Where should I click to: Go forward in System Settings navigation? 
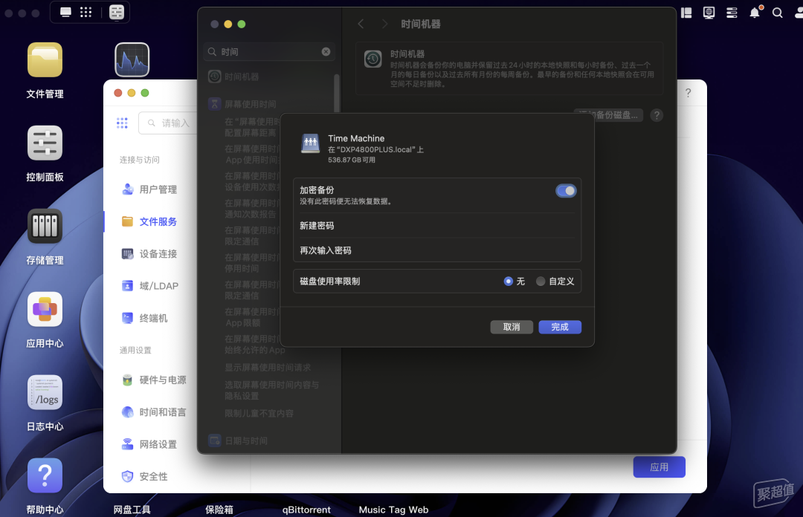(384, 24)
